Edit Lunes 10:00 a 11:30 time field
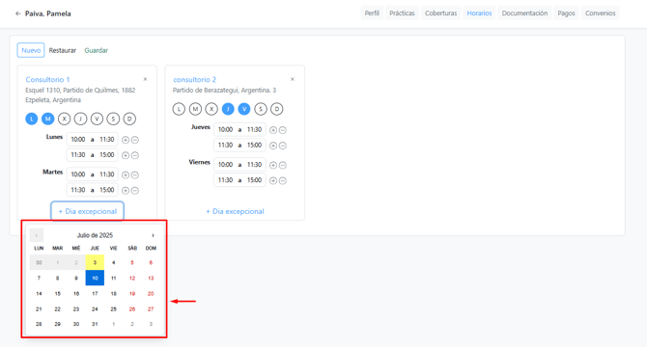This screenshot has width=647, height=347. [93, 140]
